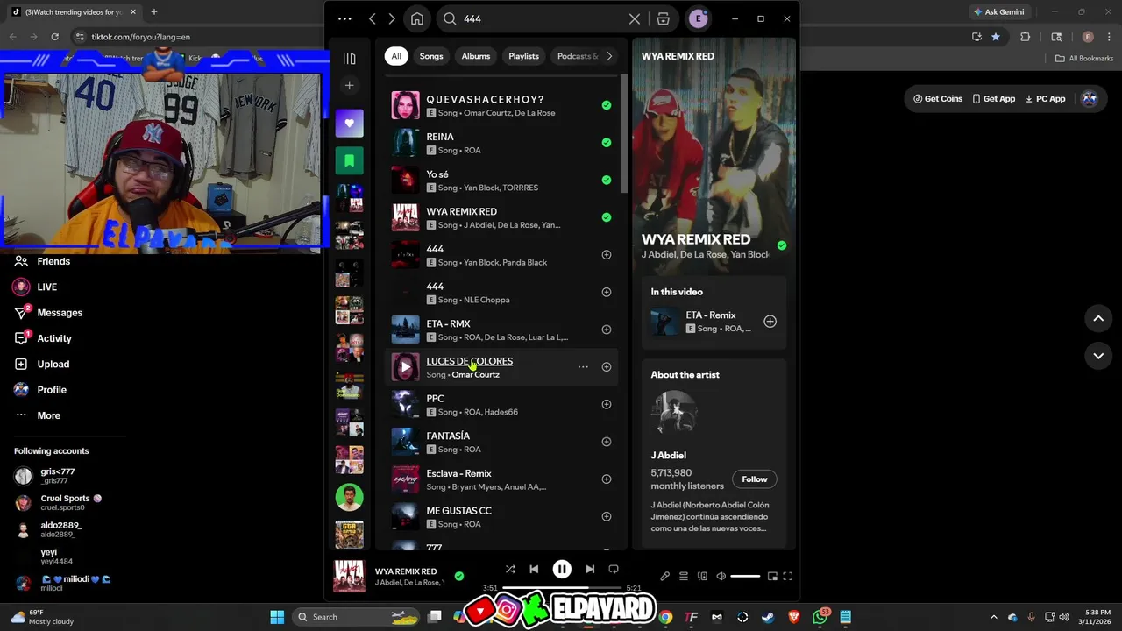Screen dimensions: 1122x631
Task: Enter Spotify full screen mode
Action: click(x=788, y=576)
